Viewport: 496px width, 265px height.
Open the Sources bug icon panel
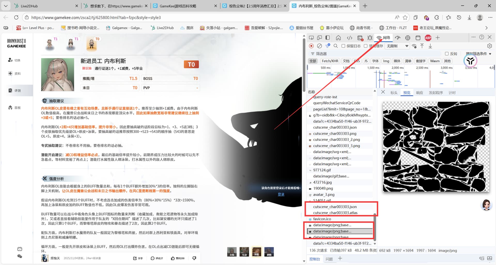pyautogui.click(x=370, y=38)
